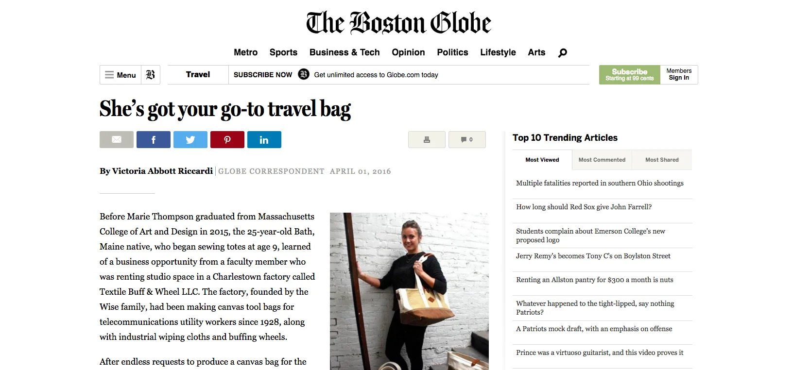Open comments via speech bubble icon

coord(467,139)
